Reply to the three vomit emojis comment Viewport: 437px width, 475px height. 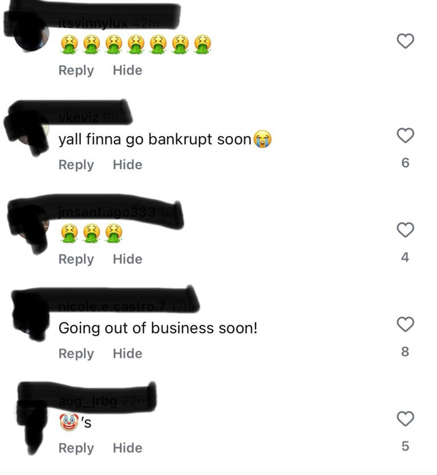pyautogui.click(x=76, y=260)
